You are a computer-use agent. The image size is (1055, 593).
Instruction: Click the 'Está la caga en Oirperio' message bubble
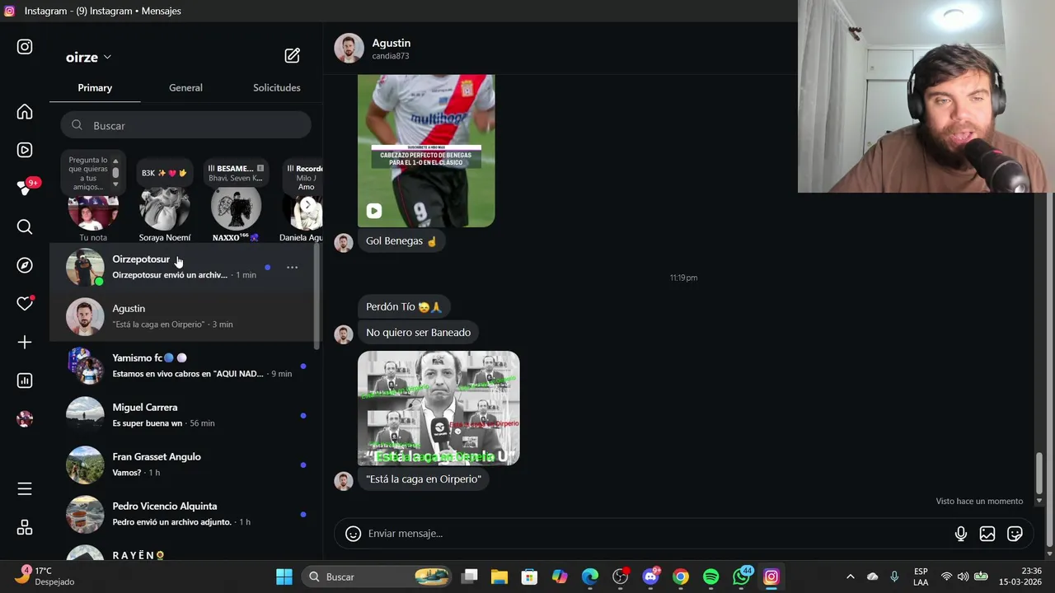(424, 479)
